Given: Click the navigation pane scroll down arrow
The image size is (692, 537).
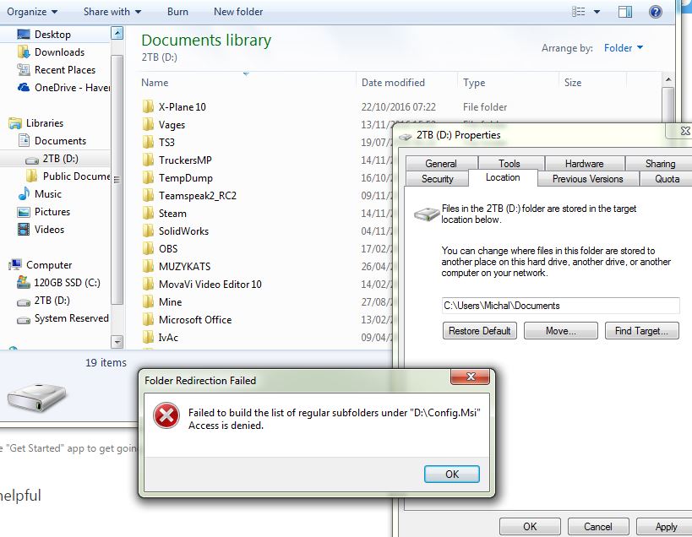Looking at the screenshot, I should tap(117, 342).
